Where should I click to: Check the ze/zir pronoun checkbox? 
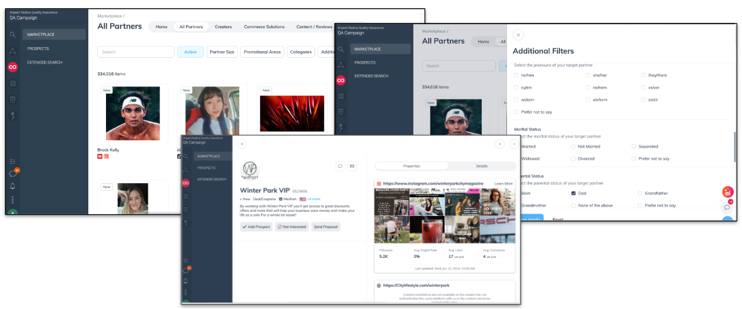pyautogui.click(x=643, y=99)
